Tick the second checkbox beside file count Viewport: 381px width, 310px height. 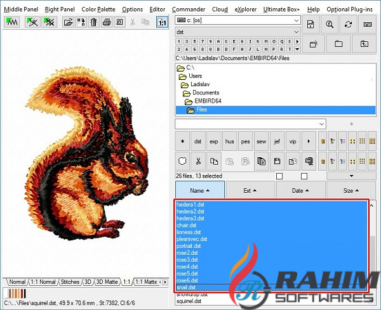click(304, 176)
